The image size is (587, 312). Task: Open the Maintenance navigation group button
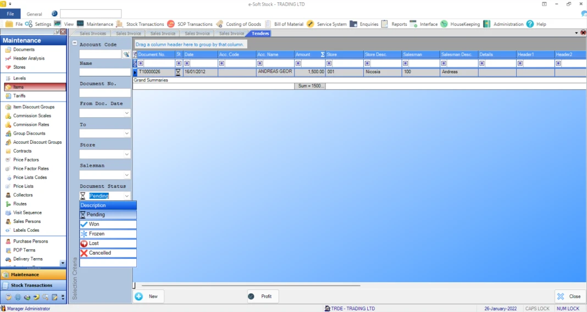coord(34,275)
